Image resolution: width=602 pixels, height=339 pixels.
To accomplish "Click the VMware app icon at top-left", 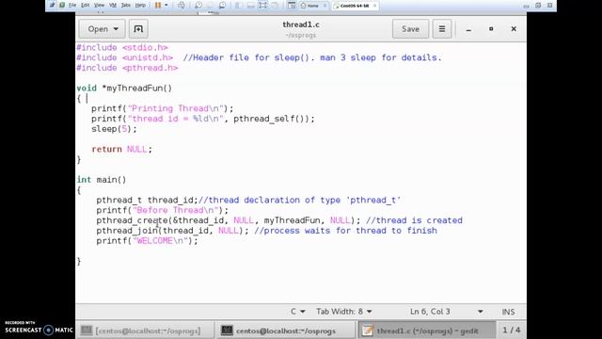I will (53, 6).
